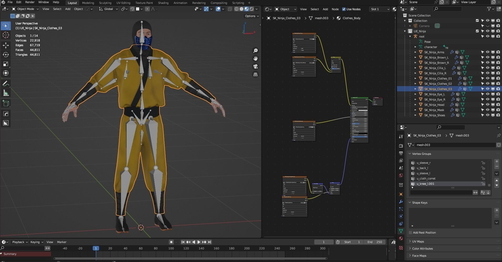This screenshot has width=502, height=262.
Task: Select material preview viewport shading
Action: 247,9
